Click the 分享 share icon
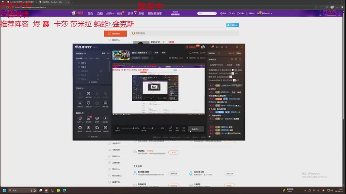Viewport: 346px width, 194px height. [x=202, y=53]
